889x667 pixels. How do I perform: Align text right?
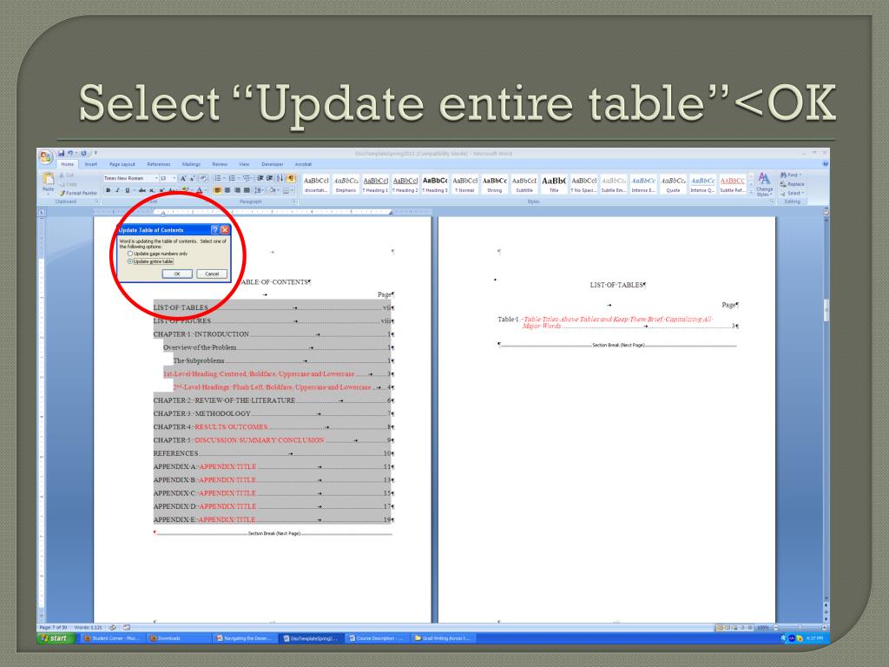pyautogui.click(x=237, y=190)
